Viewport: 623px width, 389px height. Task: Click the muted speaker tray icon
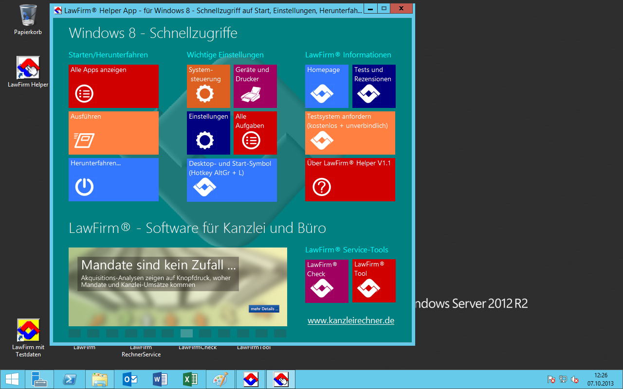coord(575,379)
